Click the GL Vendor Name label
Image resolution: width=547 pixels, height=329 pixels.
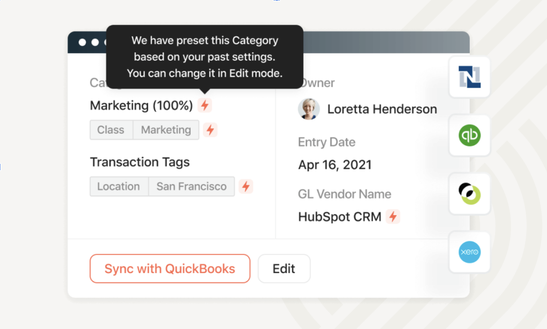click(344, 194)
